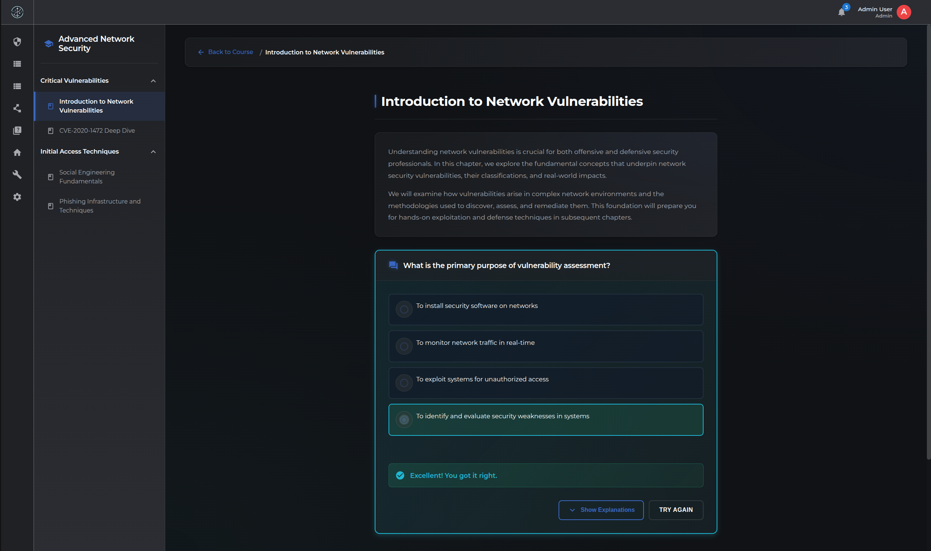Click the app logo in top-left corner

tap(17, 12)
